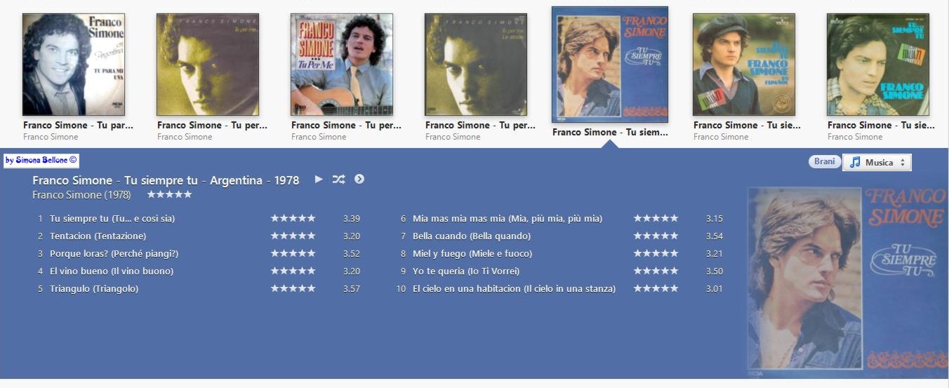Click the by Simona Bellone watermark label
This screenshot has height=388, width=949.
41,161
